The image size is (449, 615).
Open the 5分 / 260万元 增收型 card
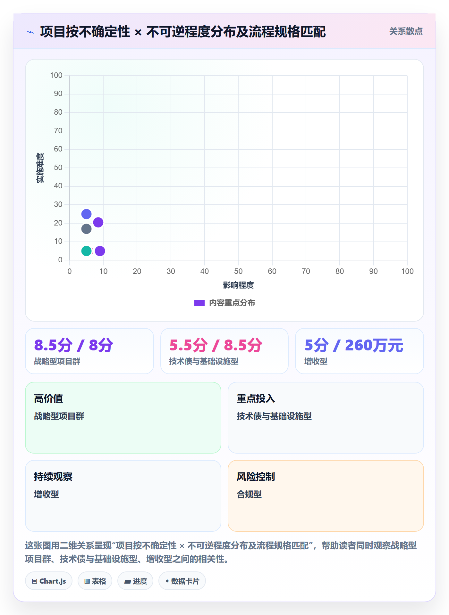click(360, 351)
